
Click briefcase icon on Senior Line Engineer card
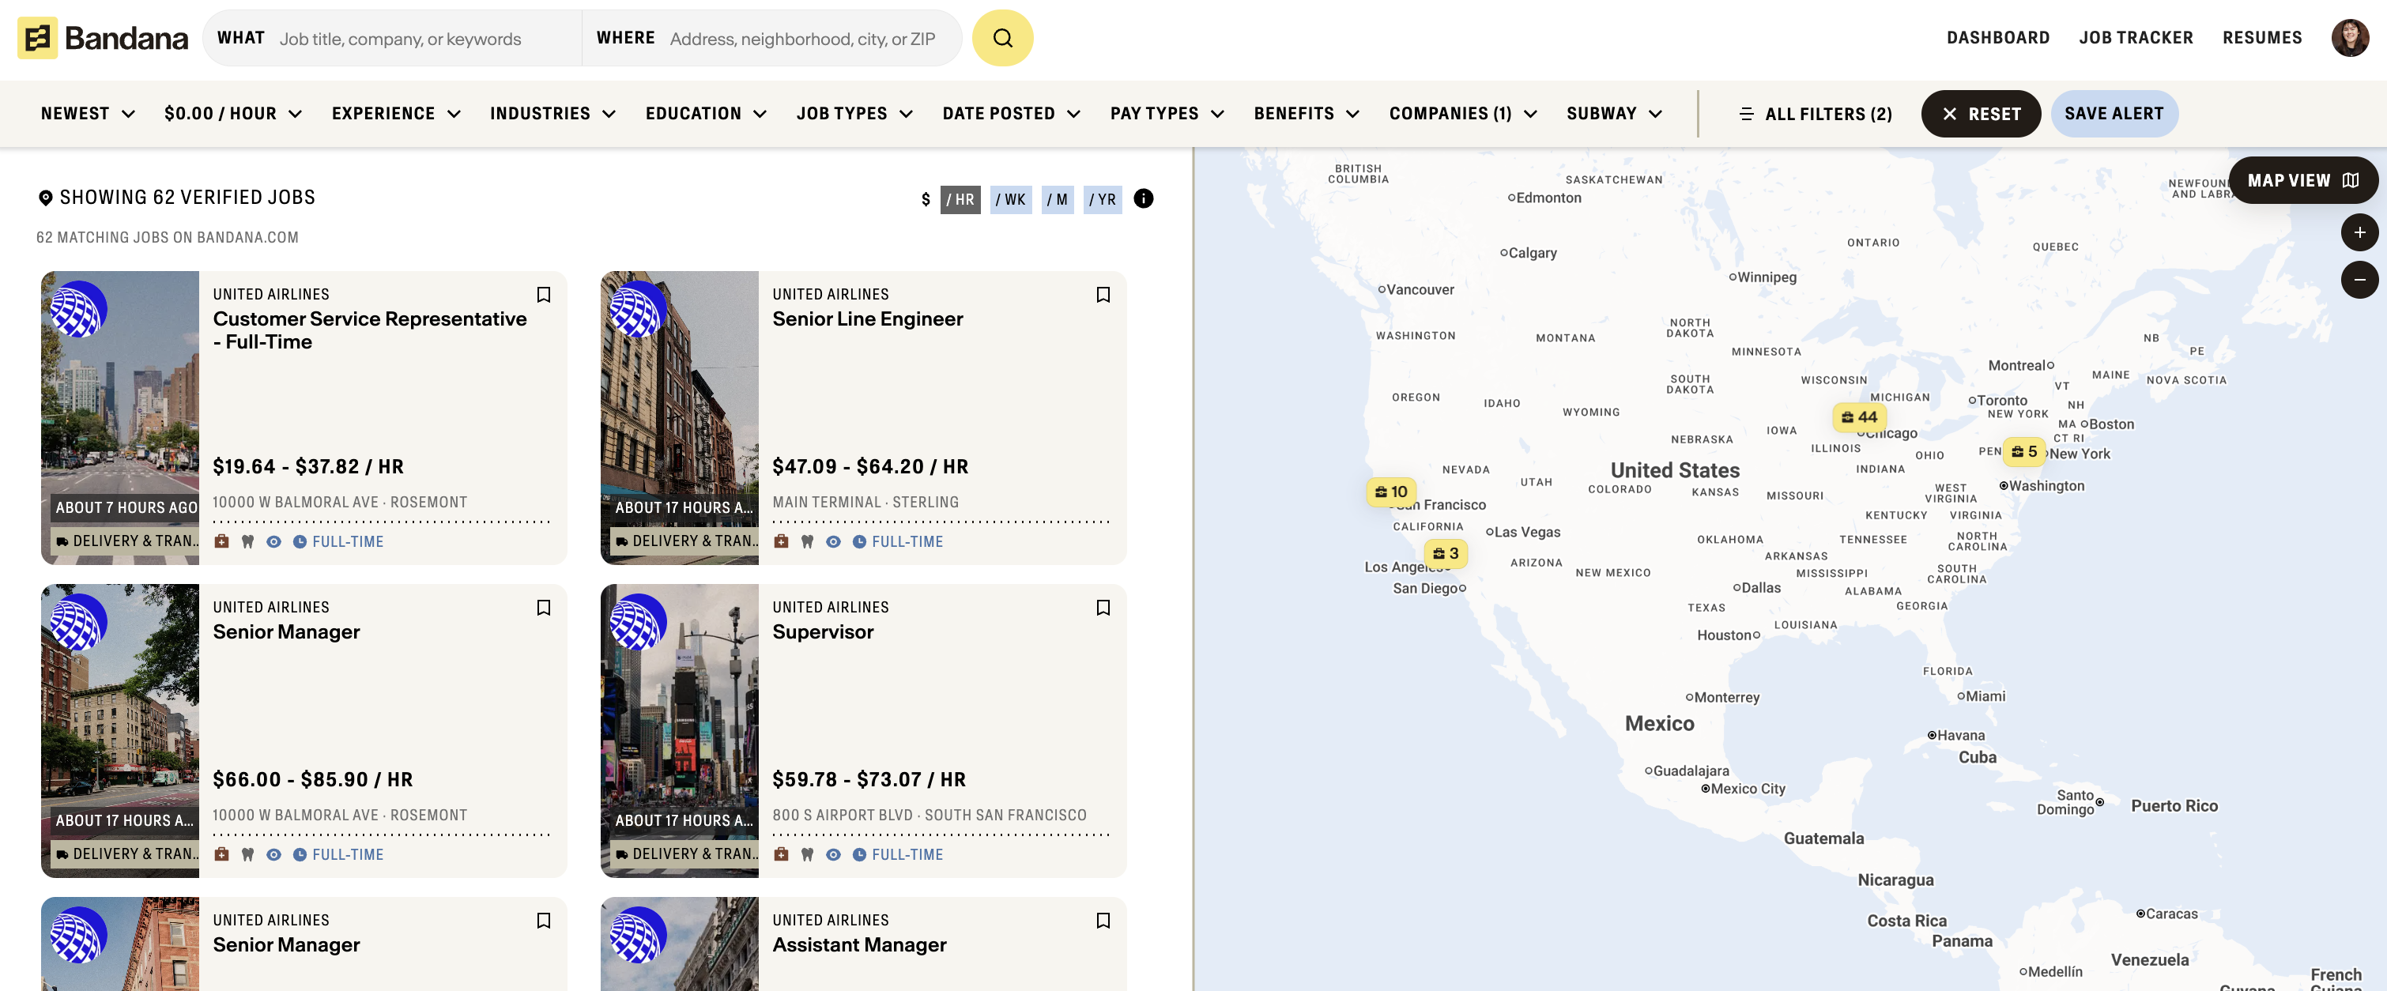(781, 542)
